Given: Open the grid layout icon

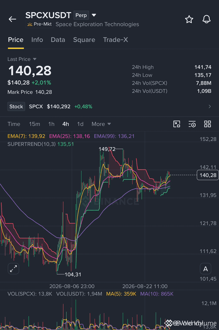Looking at the screenshot, I should click(x=208, y=124).
